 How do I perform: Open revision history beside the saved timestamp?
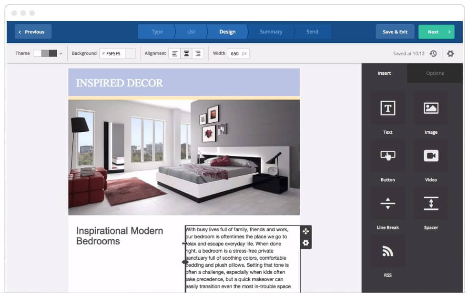coord(433,54)
